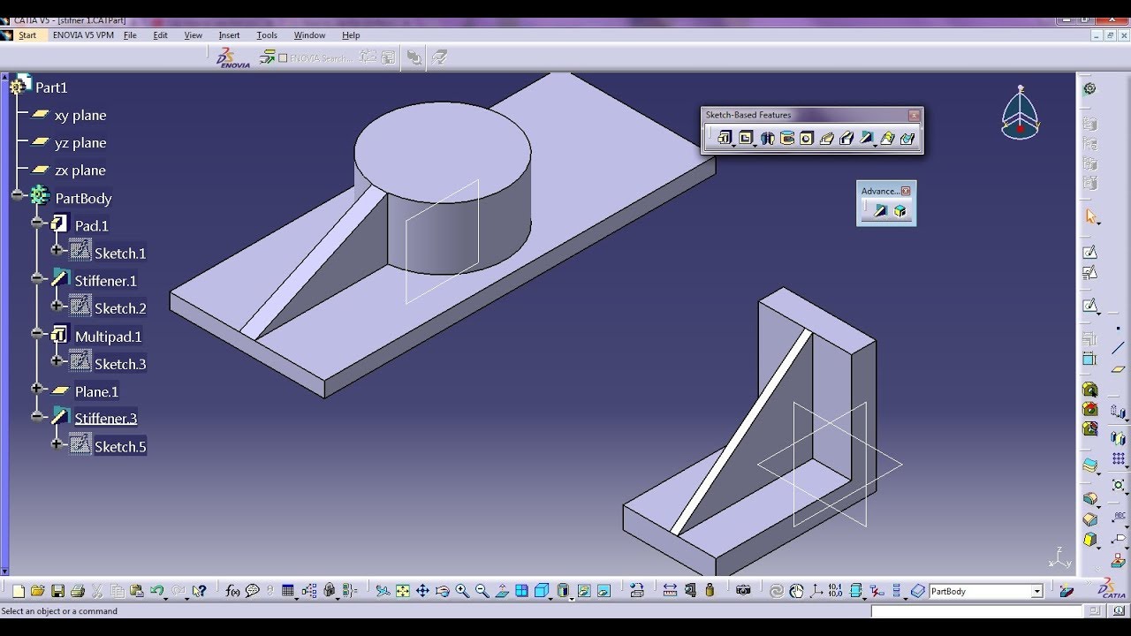1131x636 pixels.
Task: Click the Normal View icon
Action: point(502,591)
